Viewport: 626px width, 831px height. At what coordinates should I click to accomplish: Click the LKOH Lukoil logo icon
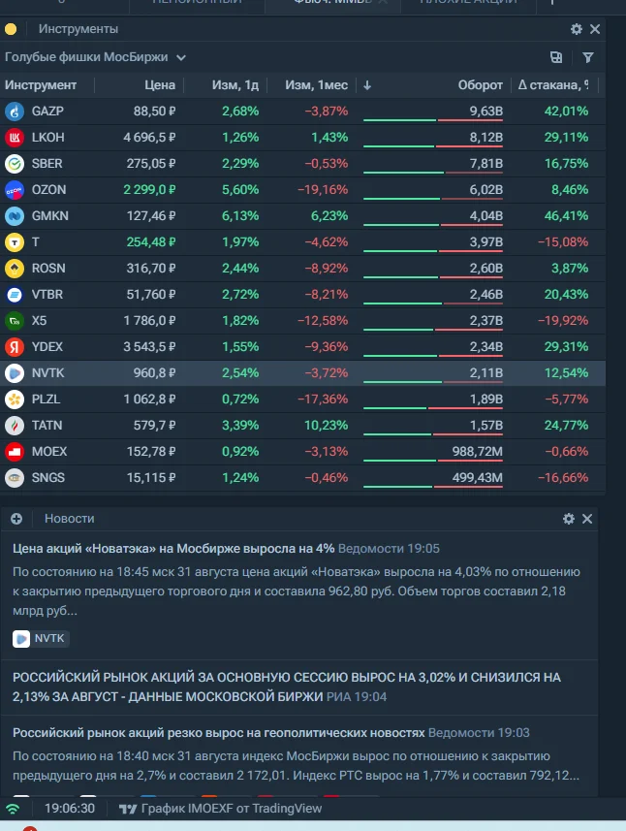(15, 138)
